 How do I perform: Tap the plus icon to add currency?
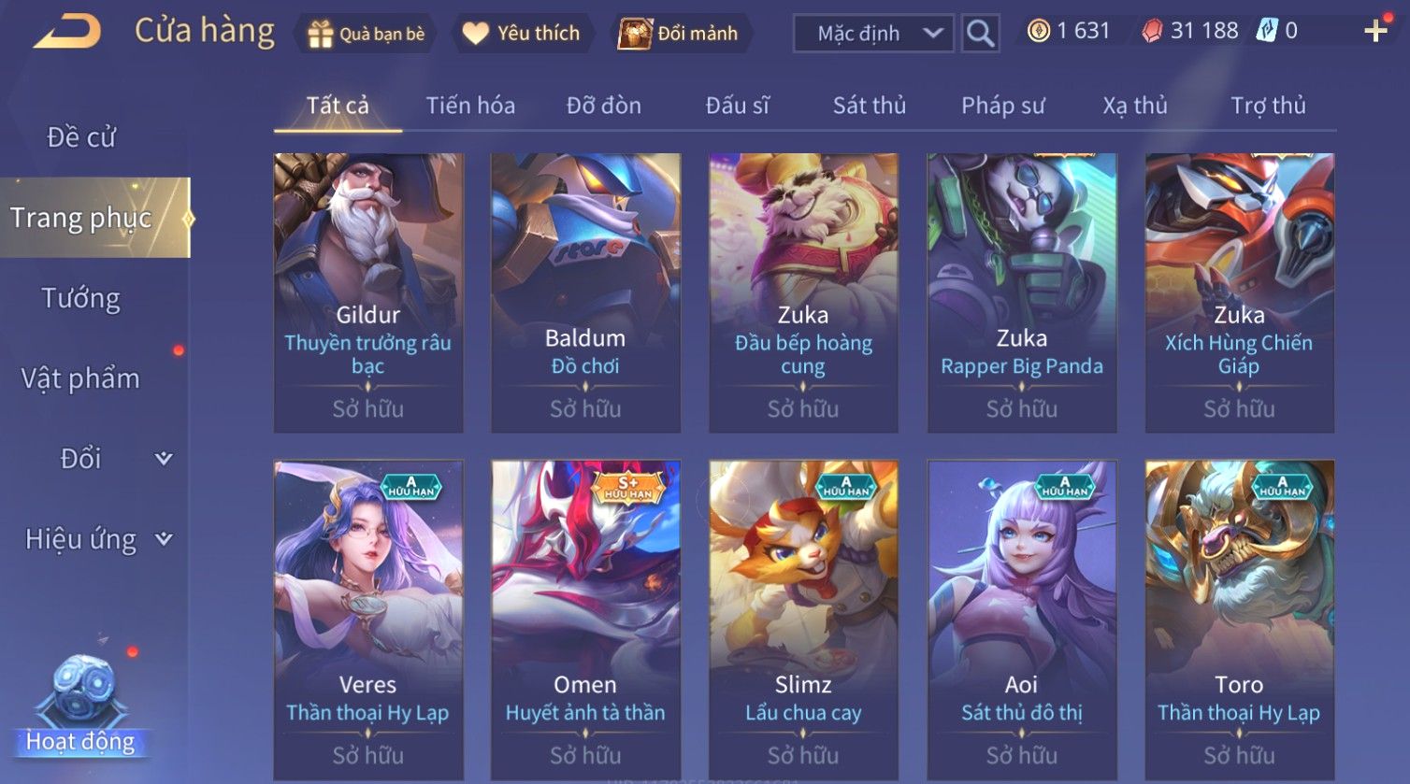(x=1375, y=31)
